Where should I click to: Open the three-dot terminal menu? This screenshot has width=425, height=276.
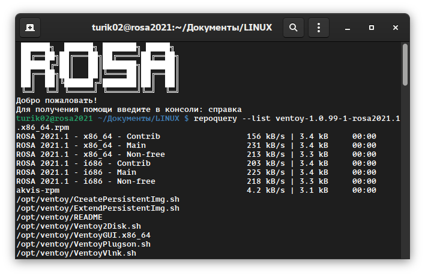tap(319, 28)
